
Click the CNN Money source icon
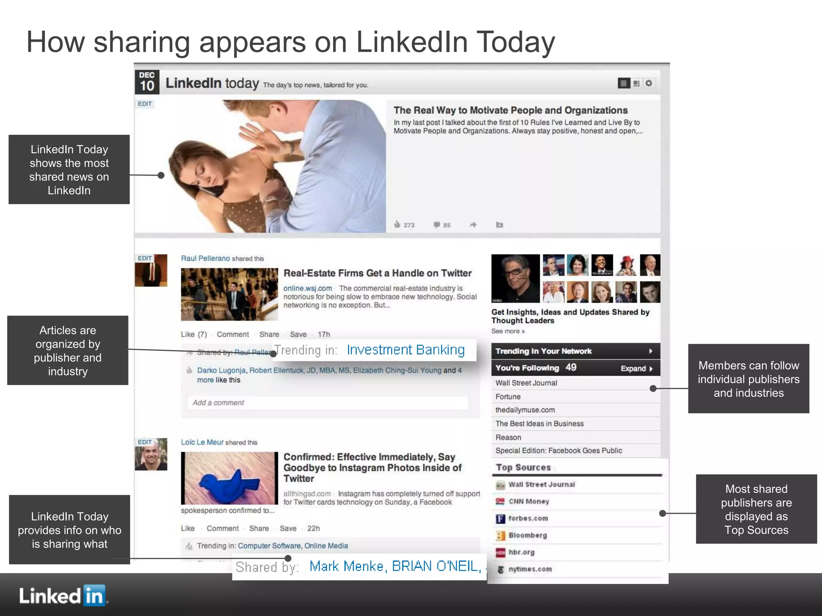[x=500, y=502]
